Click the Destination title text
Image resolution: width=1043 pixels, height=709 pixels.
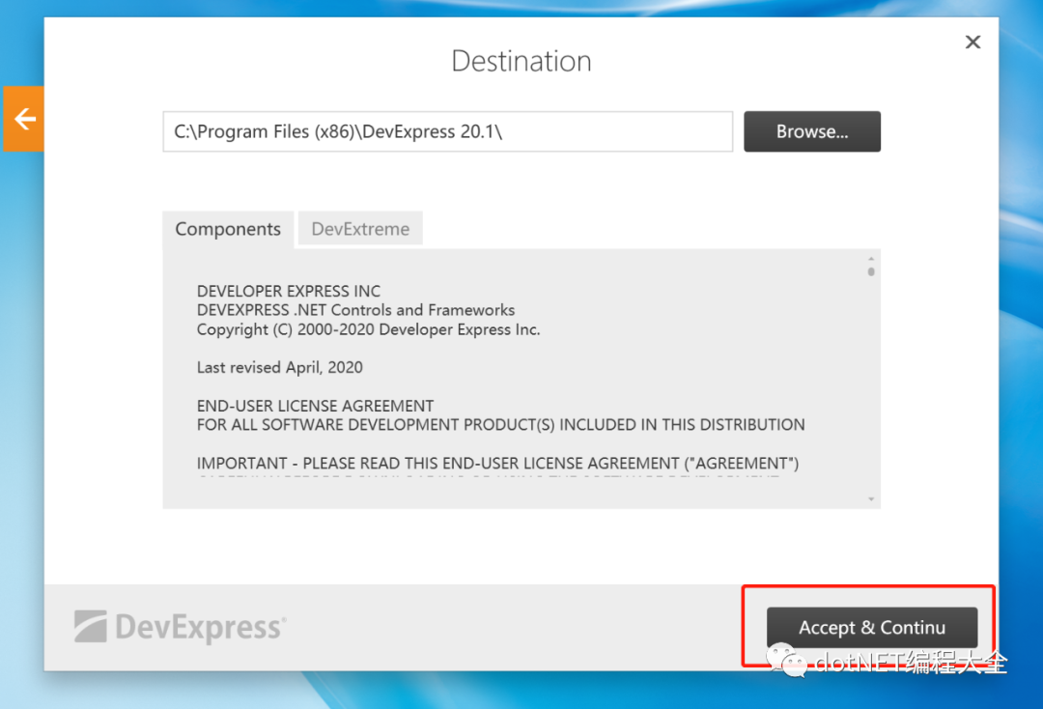521,60
